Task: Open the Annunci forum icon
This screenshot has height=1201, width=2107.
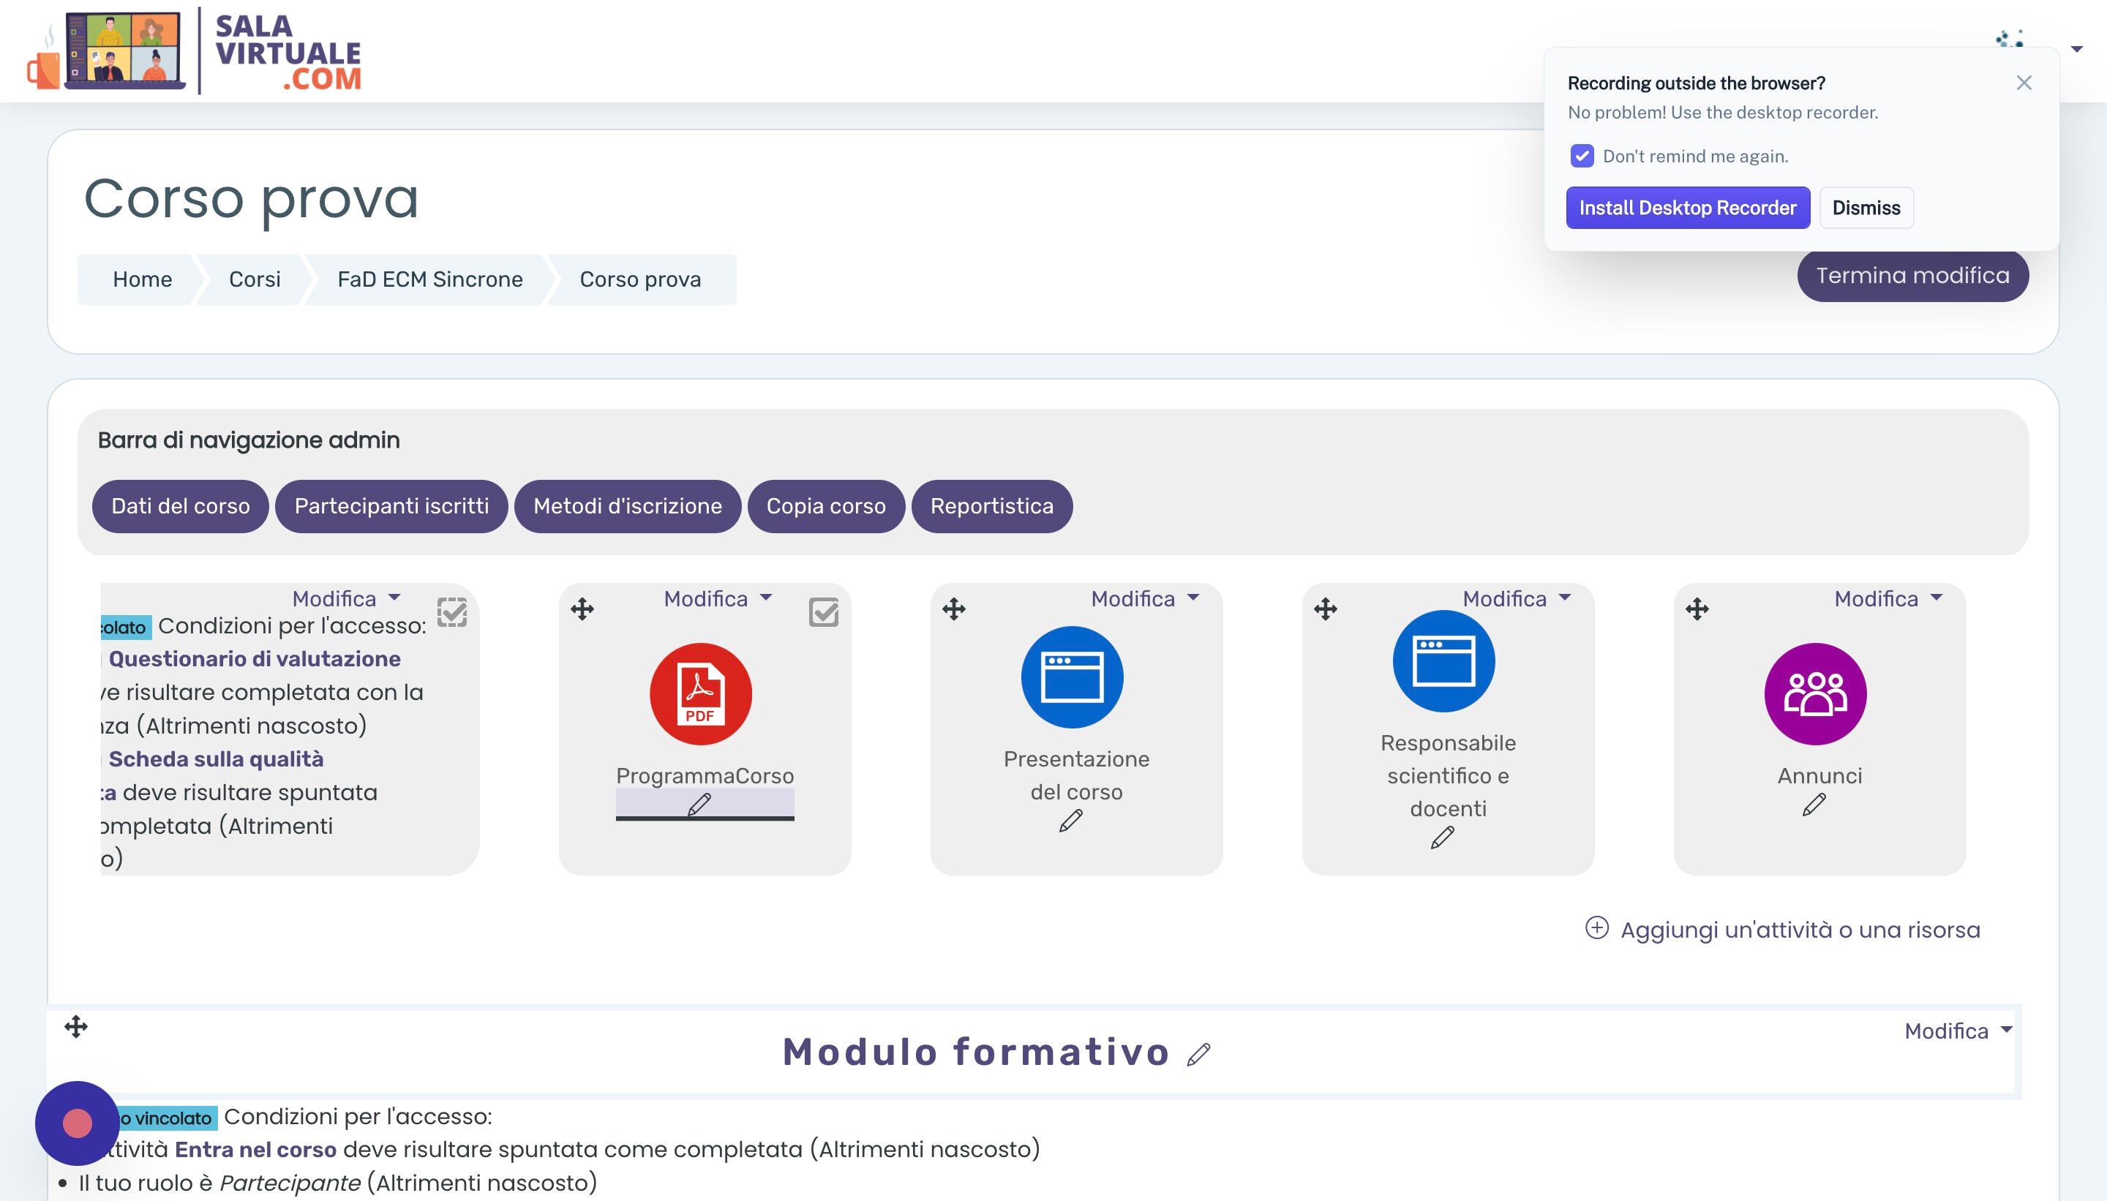Action: point(1815,693)
